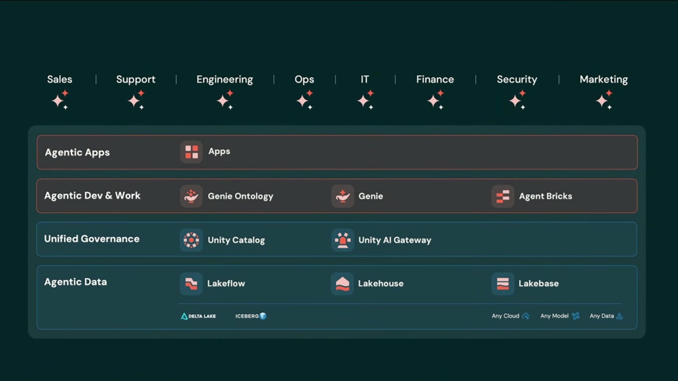Select the IT department heading
Viewport: 678px width, 381px height.
[365, 80]
